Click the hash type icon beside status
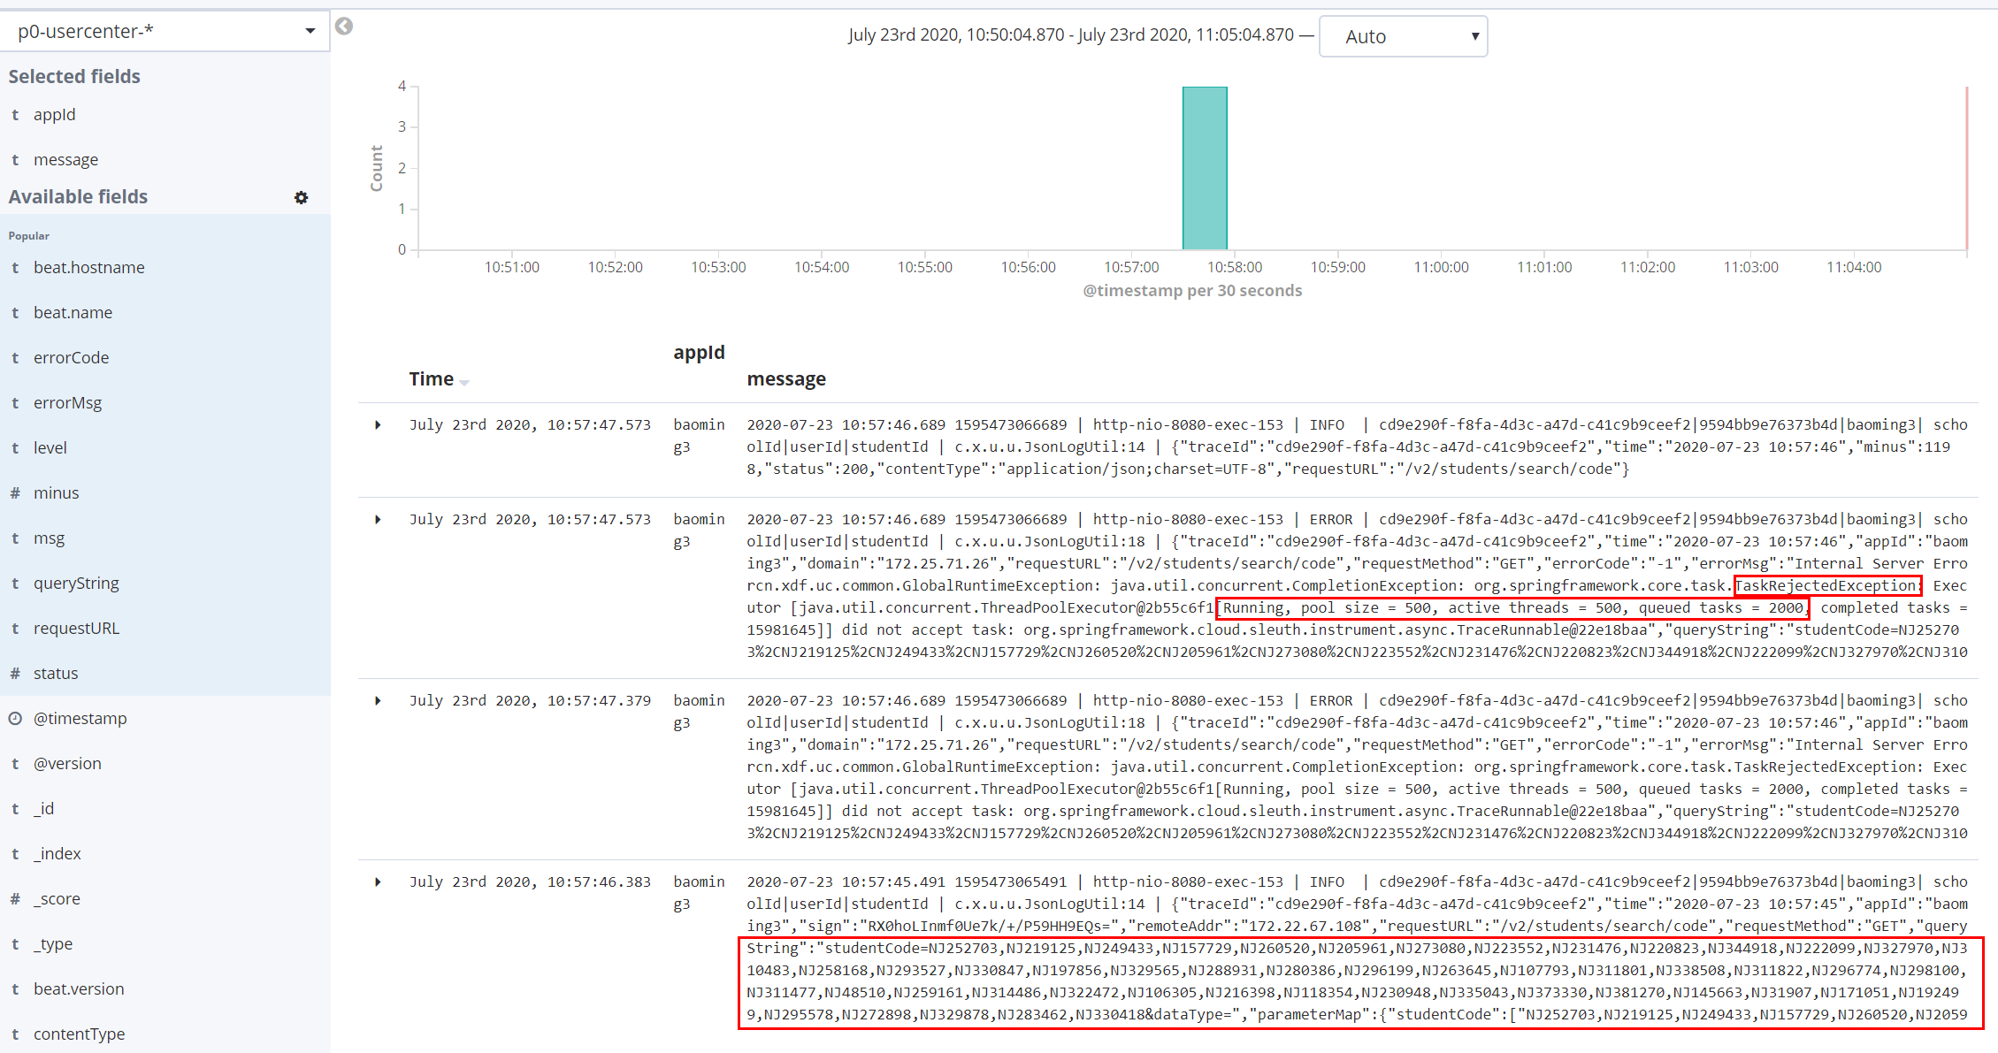 click(15, 674)
